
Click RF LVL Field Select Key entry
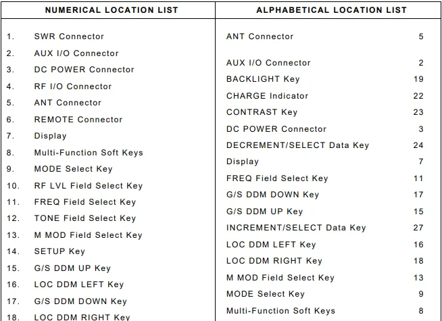(89, 186)
